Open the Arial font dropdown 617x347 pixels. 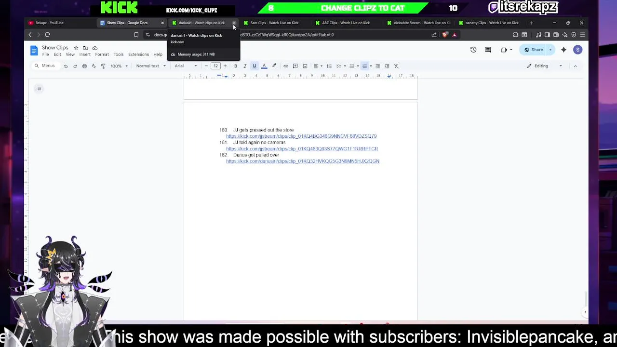(186, 66)
